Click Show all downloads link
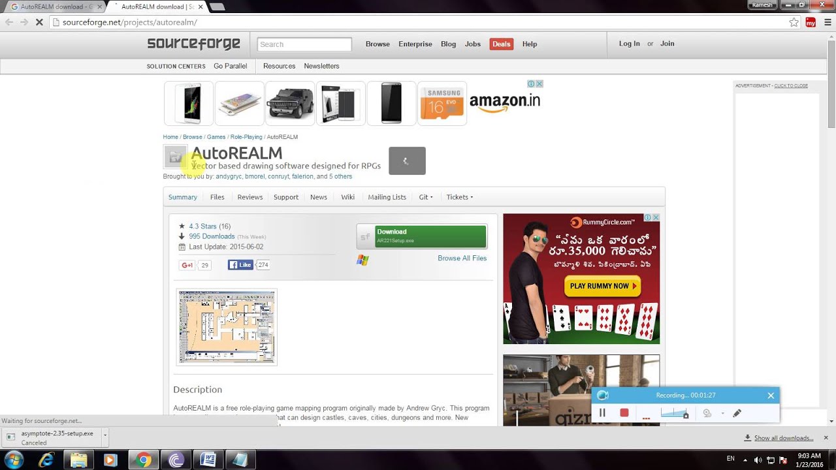 [x=783, y=438]
